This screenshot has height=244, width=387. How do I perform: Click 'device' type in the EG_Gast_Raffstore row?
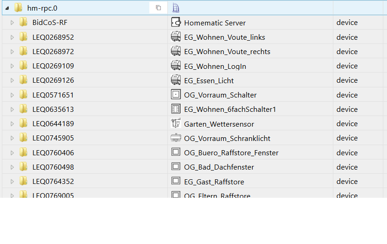(347, 181)
